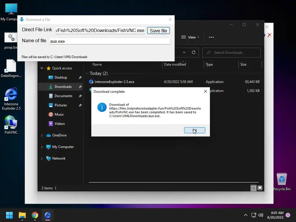Image resolution: width=296 pixels, height=222 pixels.
Task: Click the red X icon behind Explorer
Action: coord(269,35)
